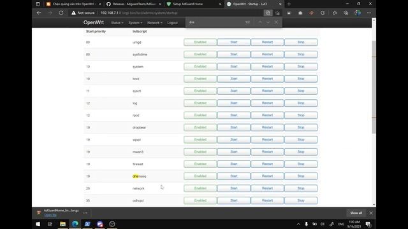Screen dimensions: 408x229
Task: Stop the rpcd service
Action: (x=301, y=115)
